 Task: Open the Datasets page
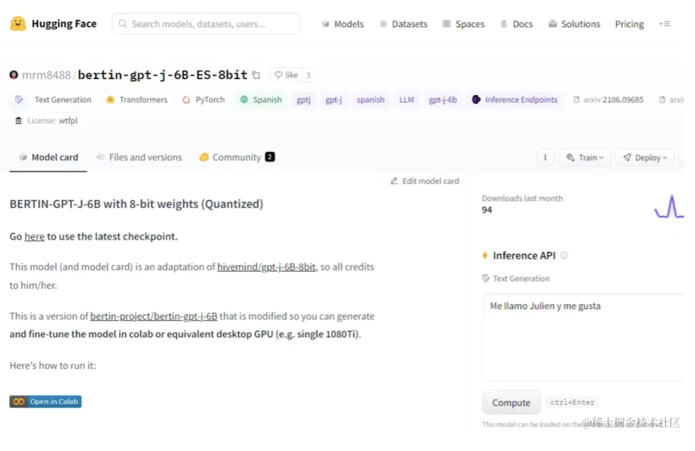tap(404, 24)
